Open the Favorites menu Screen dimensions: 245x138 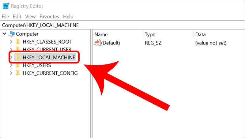[x=49, y=17]
